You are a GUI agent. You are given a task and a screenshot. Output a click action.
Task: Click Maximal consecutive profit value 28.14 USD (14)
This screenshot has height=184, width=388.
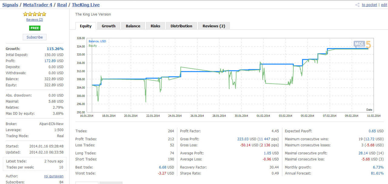[x=371, y=153]
